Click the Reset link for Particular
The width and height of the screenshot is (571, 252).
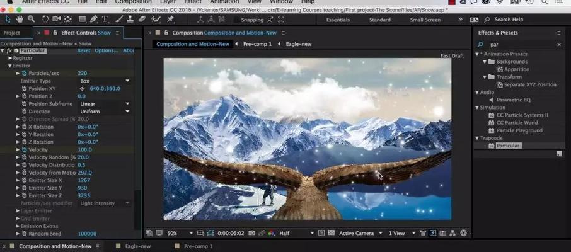coord(83,50)
